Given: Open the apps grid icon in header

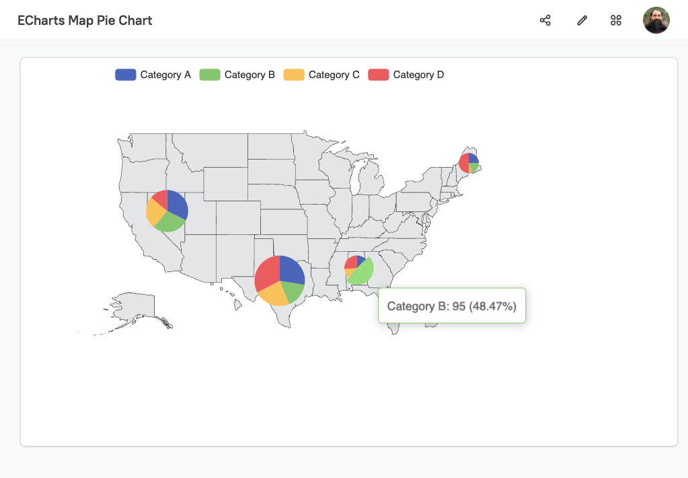Looking at the screenshot, I should [616, 20].
